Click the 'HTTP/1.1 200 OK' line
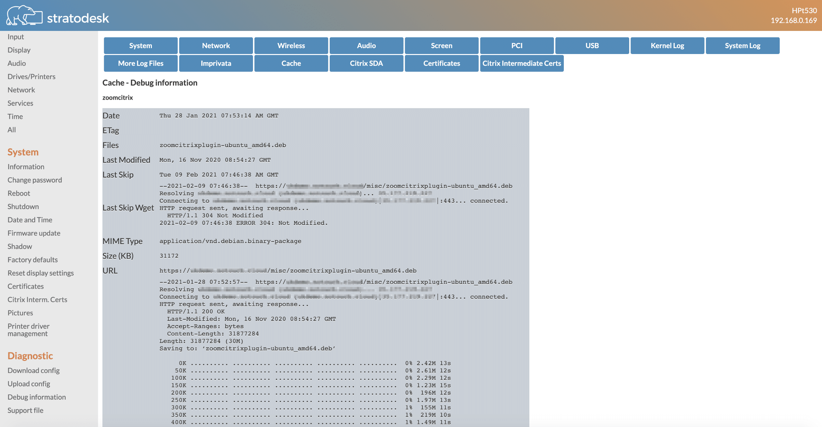Viewport: 822px width, 427px height. click(x=196, y=311)
